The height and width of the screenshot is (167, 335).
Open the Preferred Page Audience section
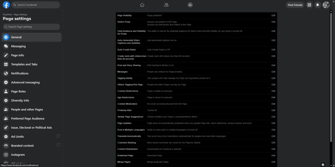(x=31, y=119)
